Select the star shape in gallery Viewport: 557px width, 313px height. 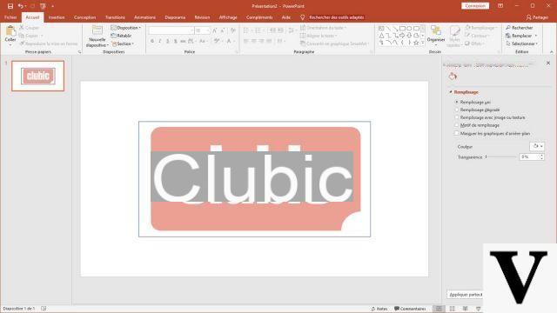pyautogui.click(x=416, y=43)
